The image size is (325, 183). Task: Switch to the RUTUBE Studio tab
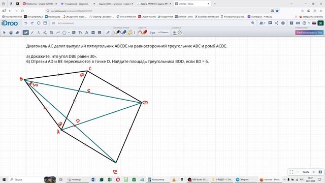pos(40,4)
